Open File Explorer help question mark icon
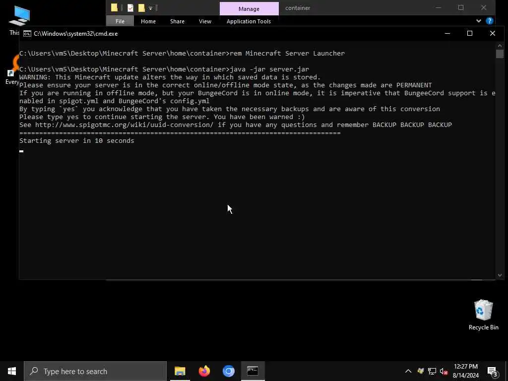 pos(490,21)
